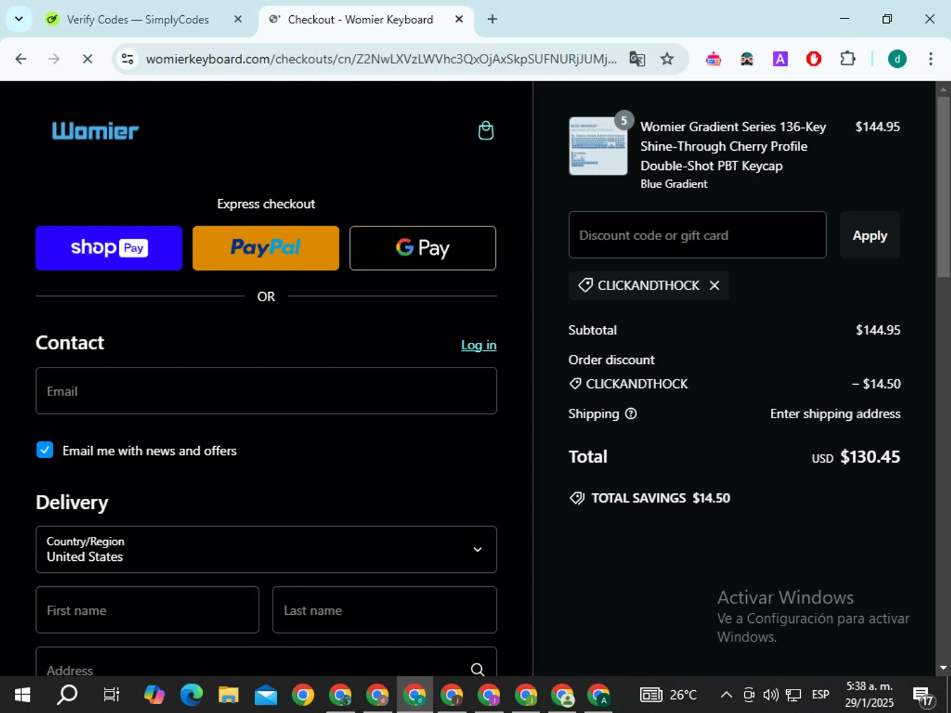The height and width of the screenshot is (713, 951).
Task: Open the notification center icon
Action: click(x=922, y=696)
